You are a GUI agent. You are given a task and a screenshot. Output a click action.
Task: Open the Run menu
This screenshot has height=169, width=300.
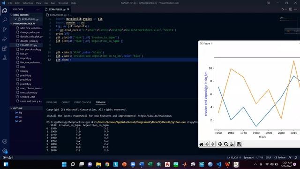coord(53,3)
